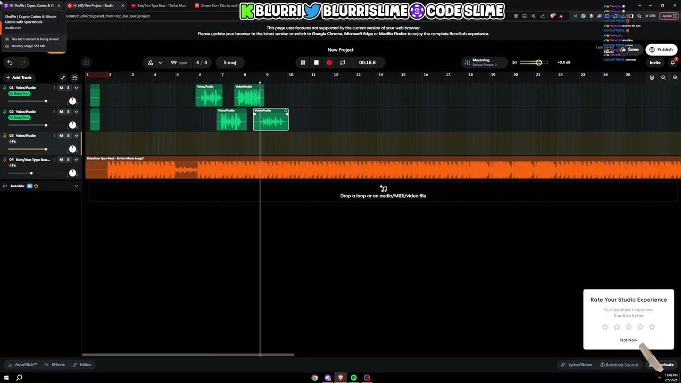
Task: Click the zoom out magnifier icon
Action: point(663,78)
